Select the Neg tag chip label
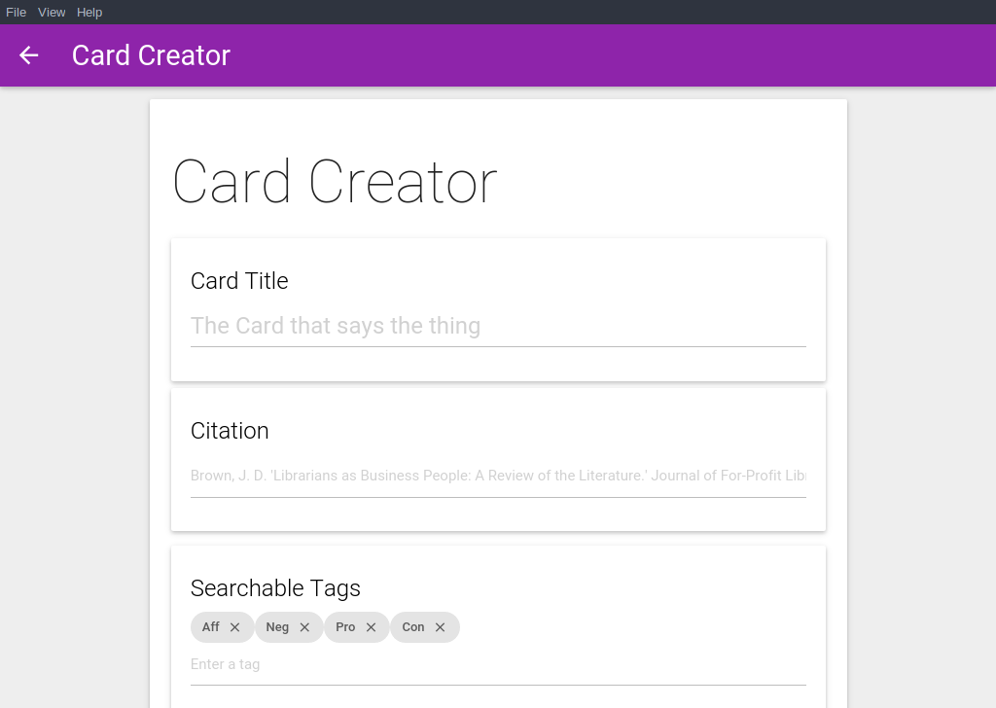Screen dimensions: 996x708 (x=277, y=627)
